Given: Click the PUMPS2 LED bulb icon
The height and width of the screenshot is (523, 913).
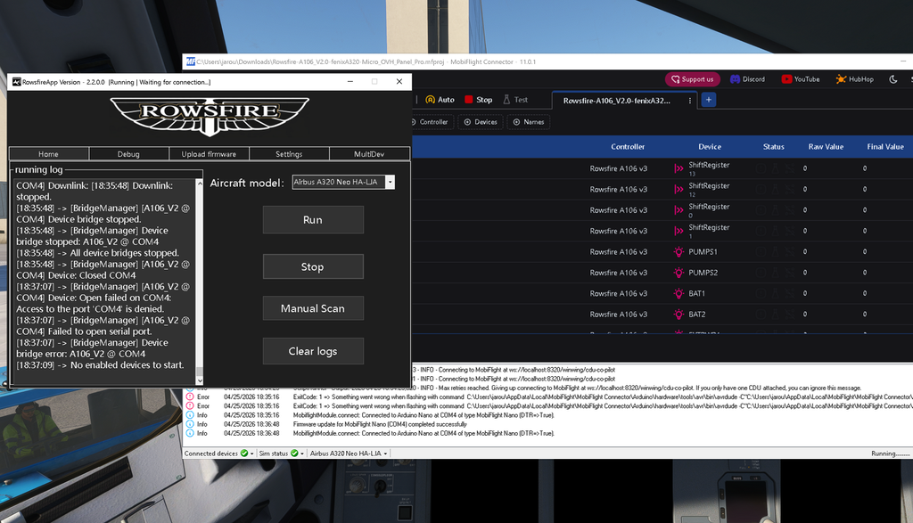Looking at the screenshot, I should tap(679, 273).
